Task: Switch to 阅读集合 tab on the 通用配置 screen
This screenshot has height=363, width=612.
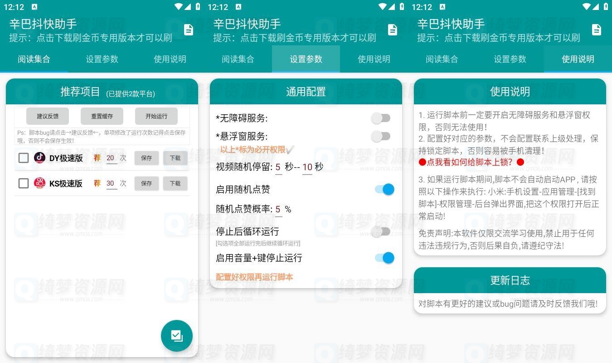Action: pos(238,59)
